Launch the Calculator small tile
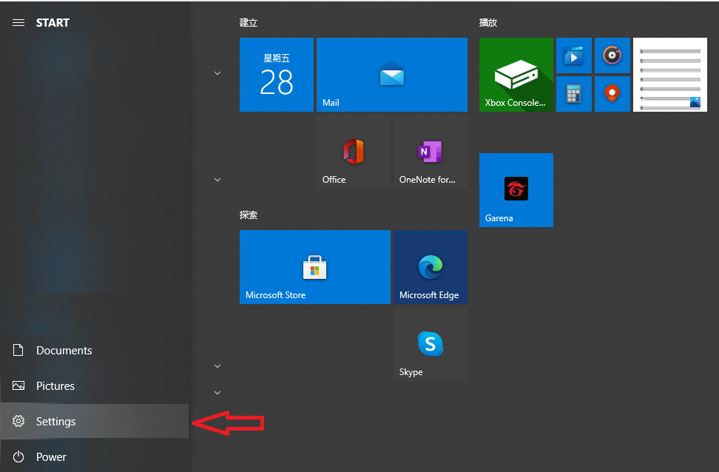The image size is (719, 472). [x=574, y=94]
